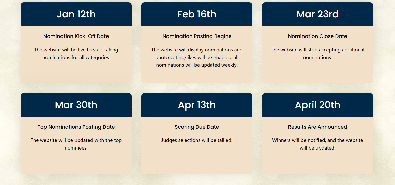Click the Winners will be notified description
395x185 pixels.
[317, 144]
